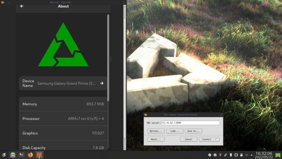The width and height of the screenshot is (282, 159).
Task: Show the display configuration tray icon
Action: (x=236, y=155)
